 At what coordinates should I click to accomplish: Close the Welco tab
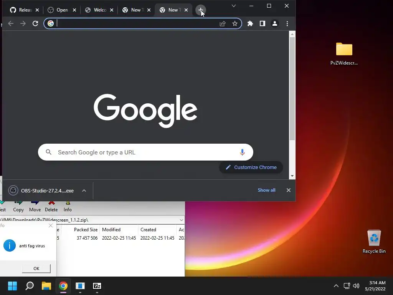coord(112,10)
